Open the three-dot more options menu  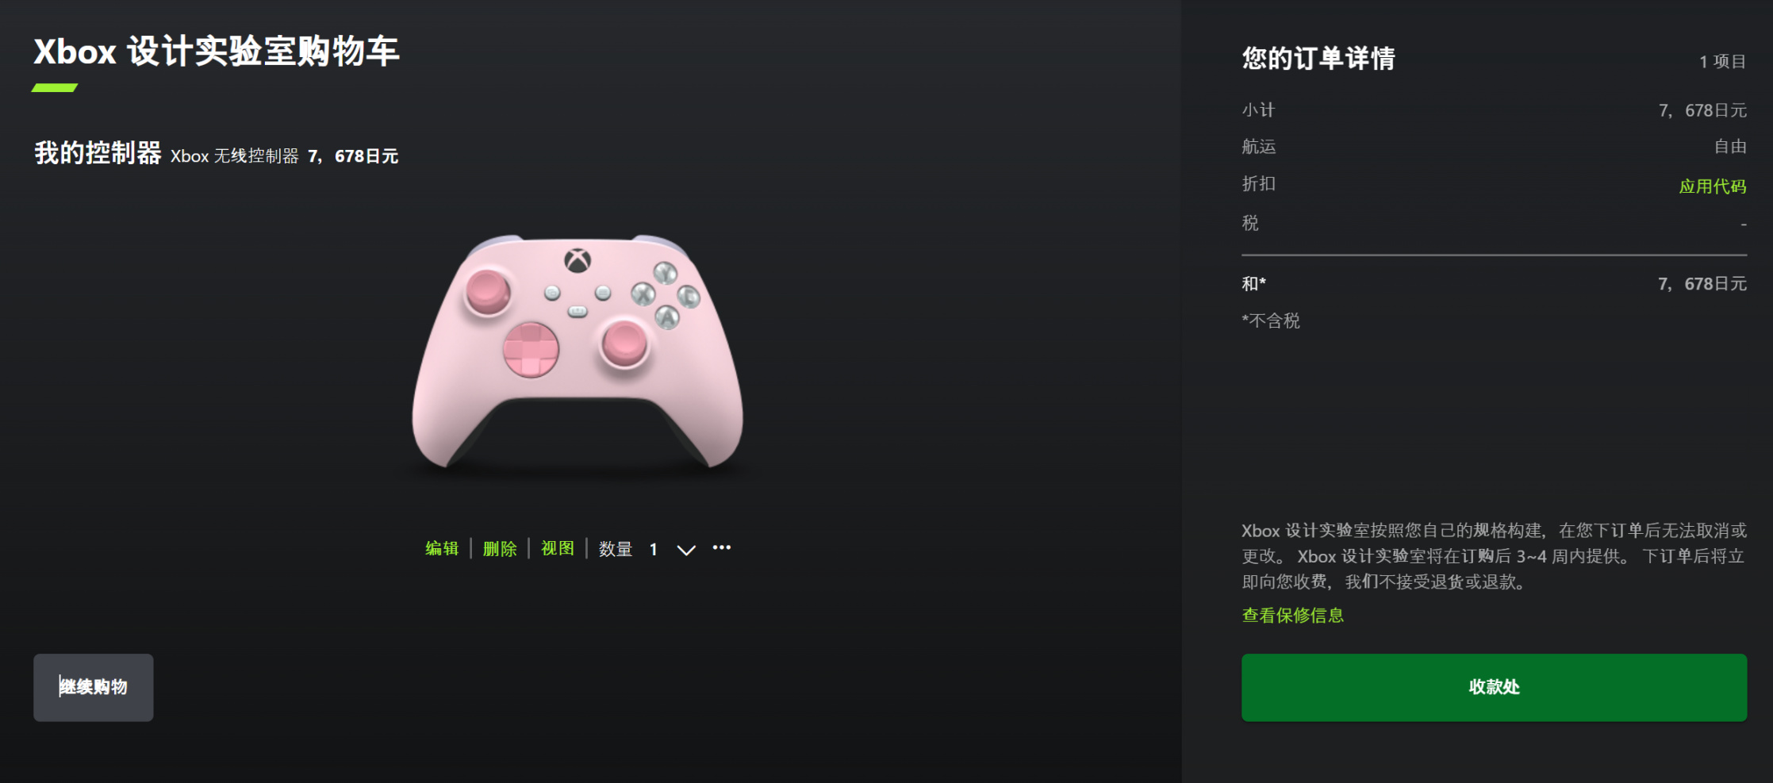coord(721,547)
